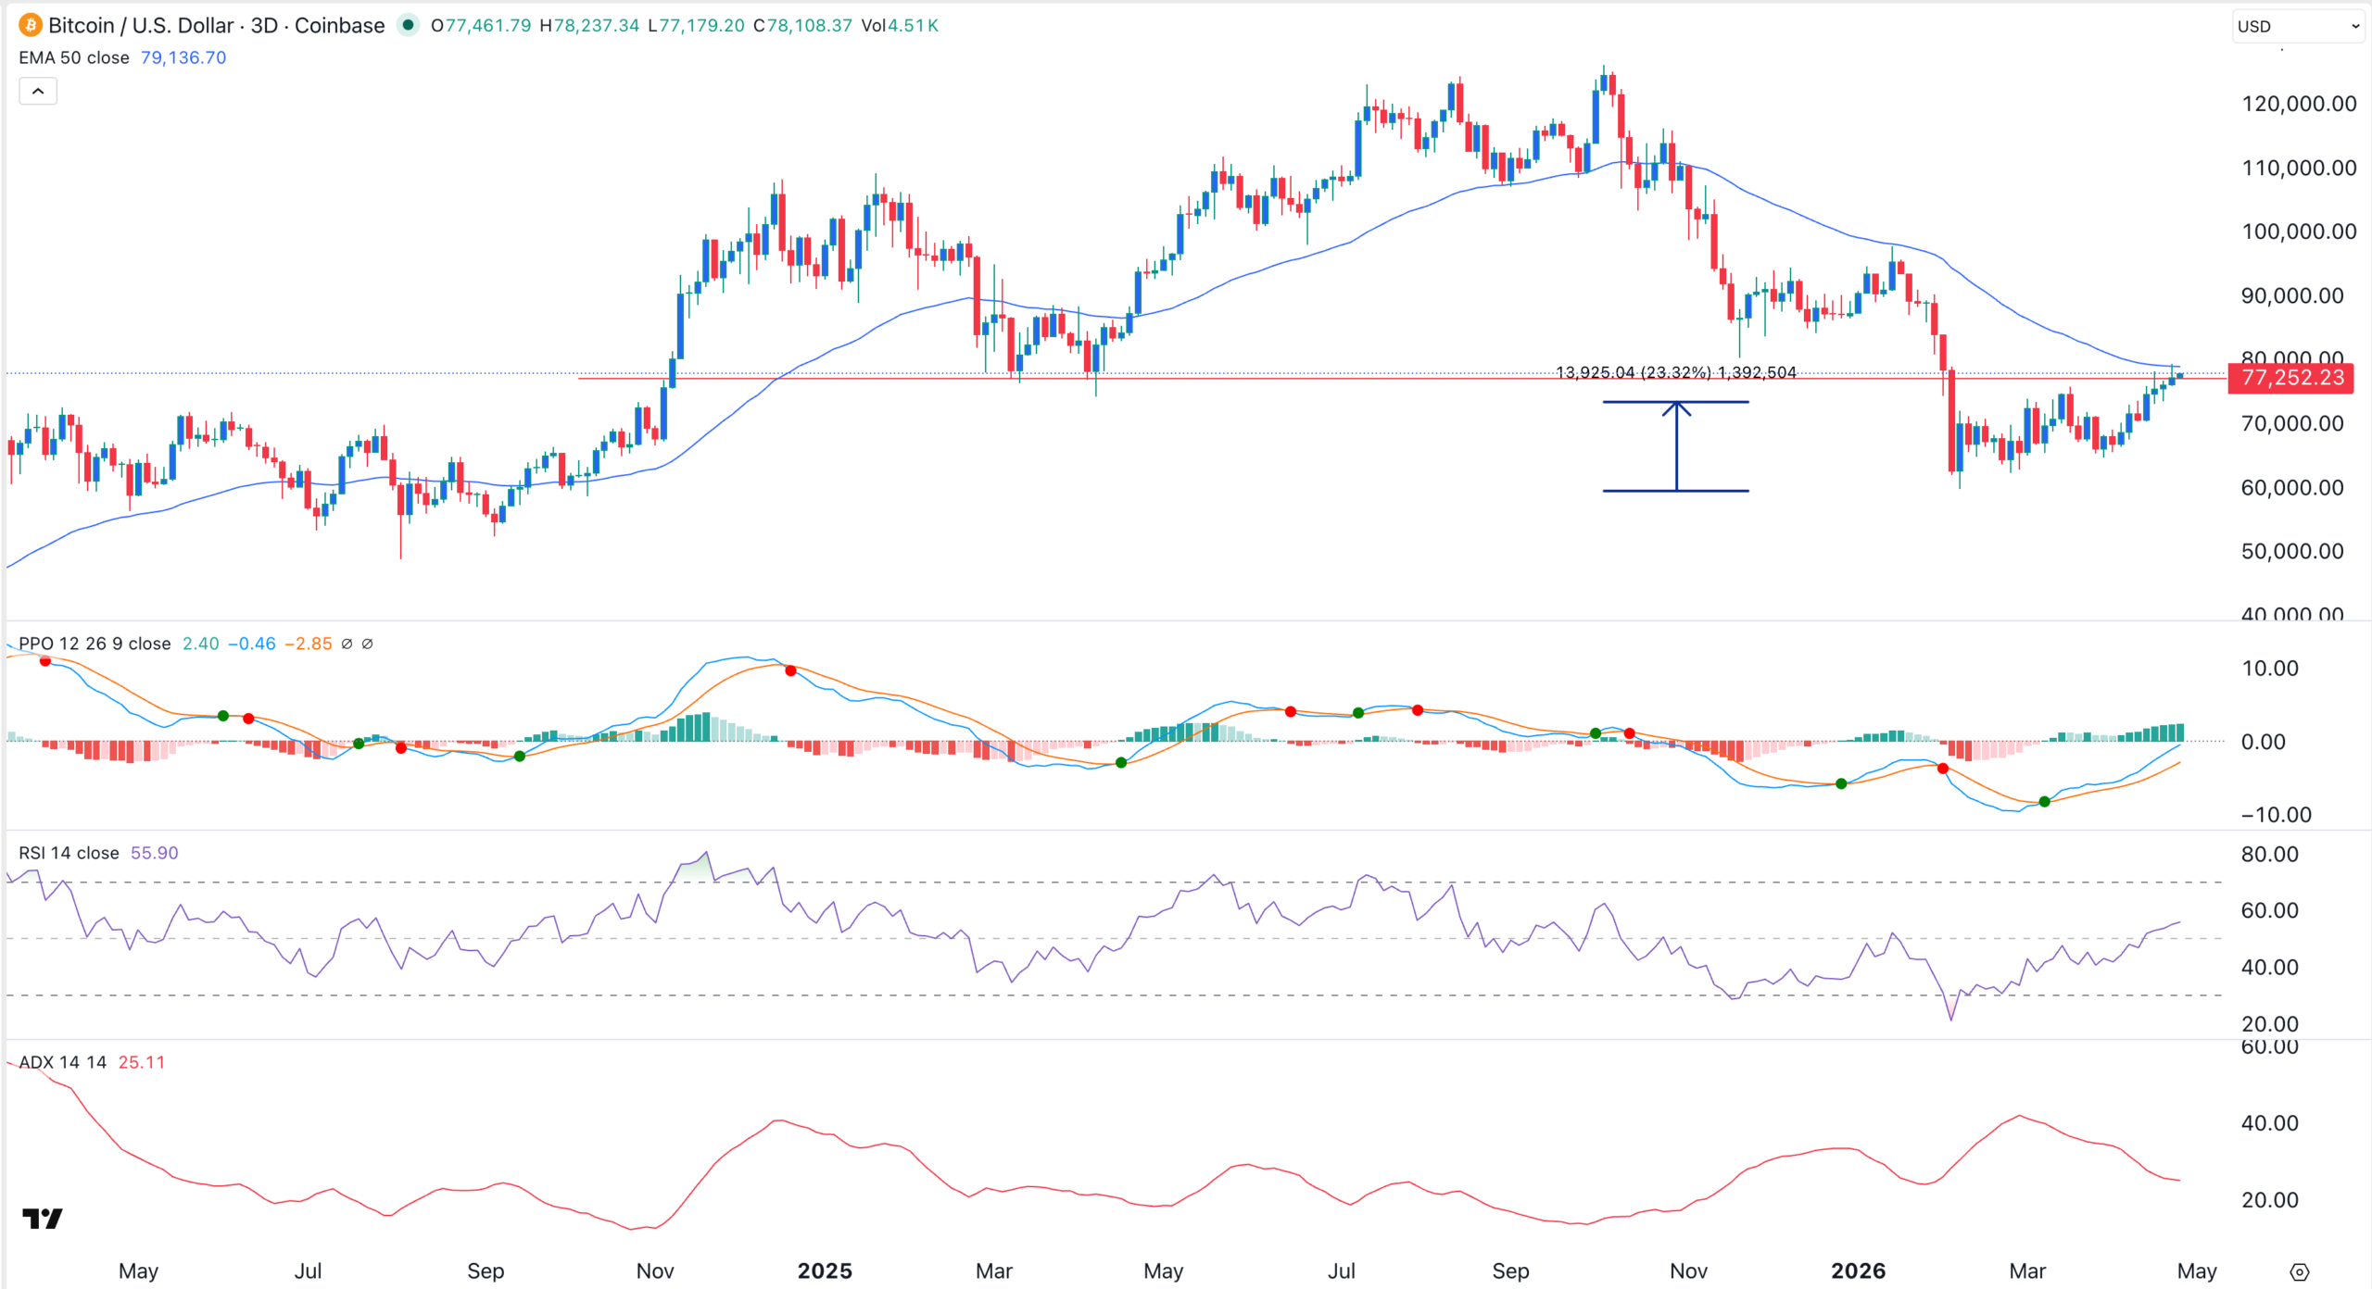This screenshot has width=2372, height=1289.
Task: Click the RSI value 55.90
Action: tap(155, 853)
